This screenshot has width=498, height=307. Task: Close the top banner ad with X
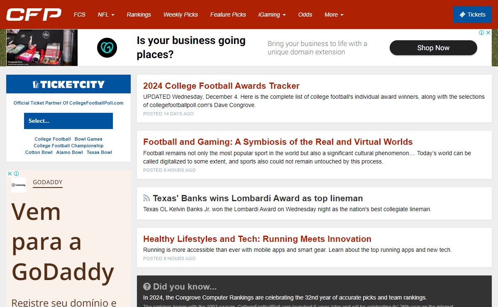(x=488, y=33)
